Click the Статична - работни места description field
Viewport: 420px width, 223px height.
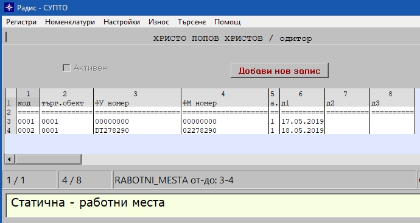point(213,205)
